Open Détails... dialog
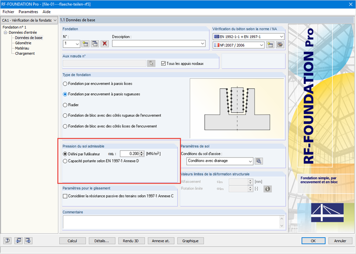Screen dimensions: 356x254 [102, 241]
